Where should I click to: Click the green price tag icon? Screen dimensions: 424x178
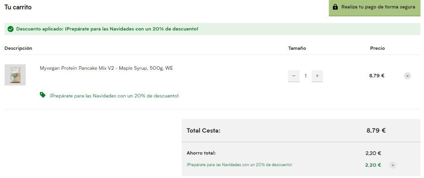coord(43,95)
